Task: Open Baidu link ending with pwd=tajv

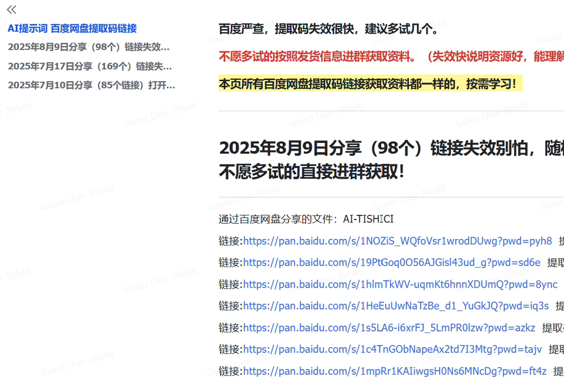Action: (x=392, y=350)
